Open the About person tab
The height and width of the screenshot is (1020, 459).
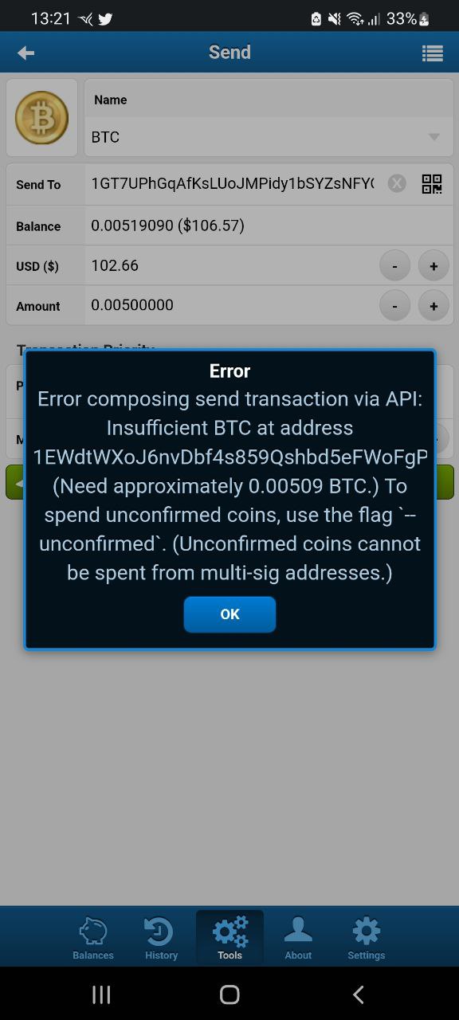click(298, 938)
